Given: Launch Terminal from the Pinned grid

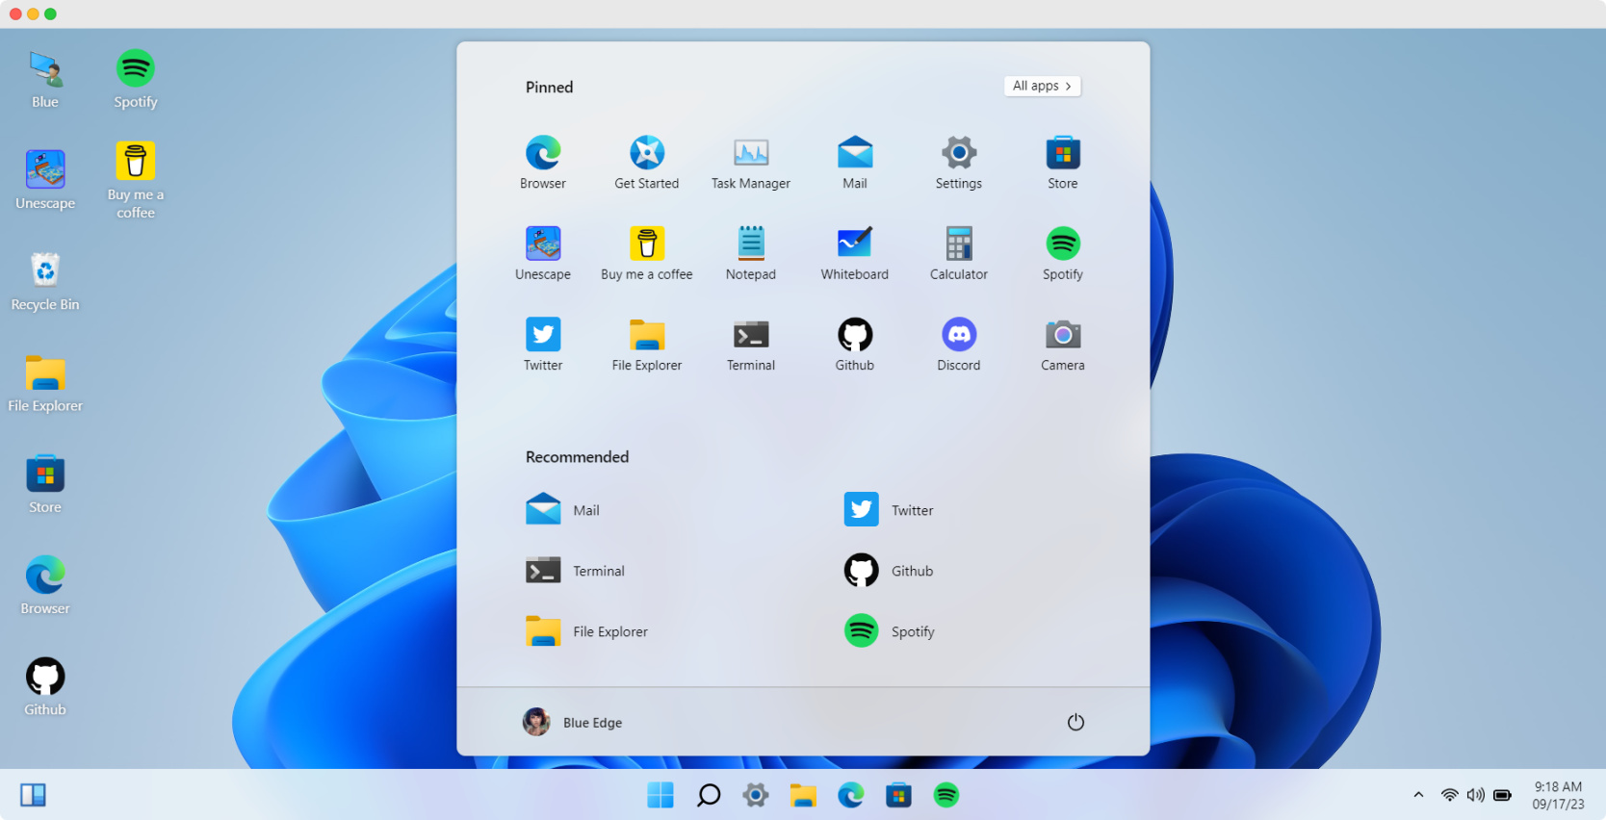Looking at the screenshot, I should [x=751, y=345].
